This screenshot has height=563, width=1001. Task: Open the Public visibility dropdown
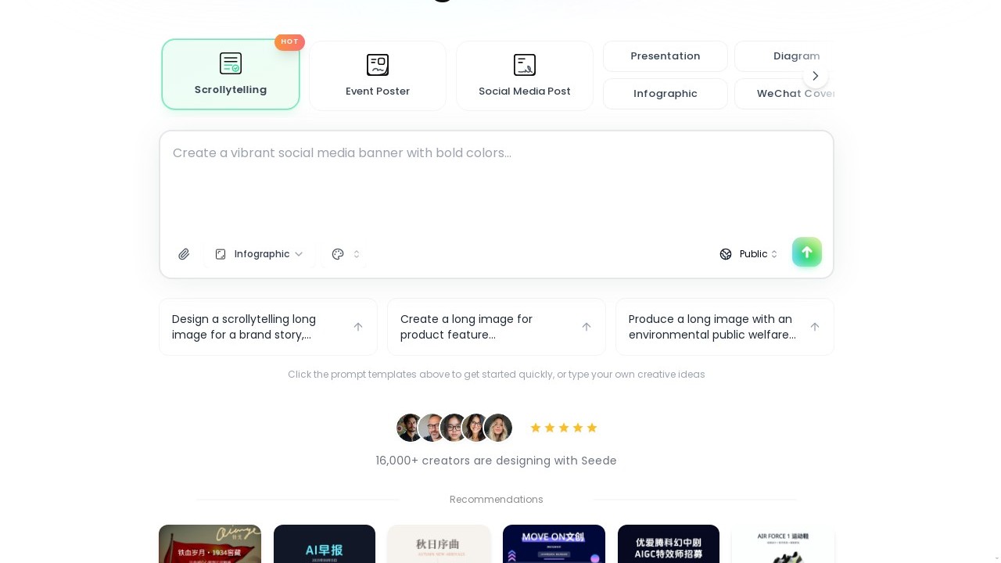[x=748, y=254]
